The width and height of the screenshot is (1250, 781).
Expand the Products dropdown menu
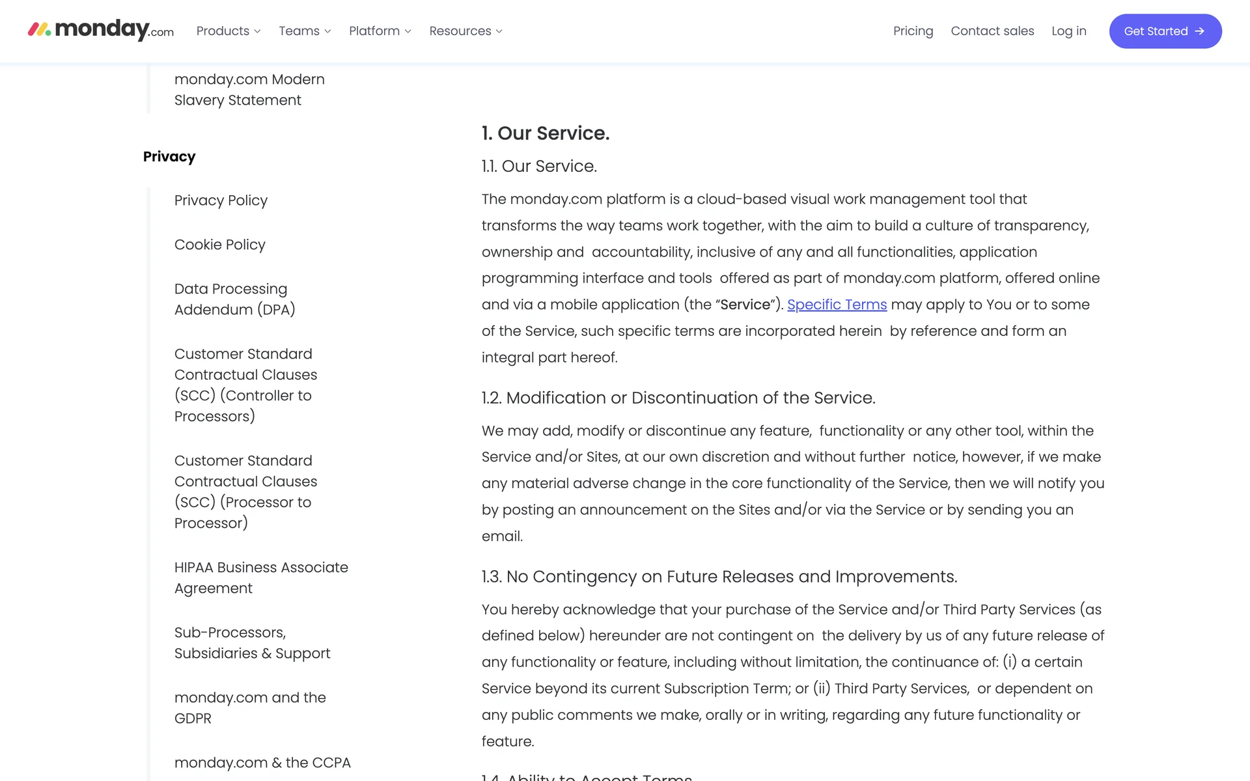pyautogui.click(x=228, y=31)
